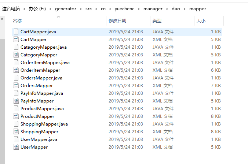Select the UserMapper.java file name
This screenshot has height=164, width=248.
[x=39, y=139]
